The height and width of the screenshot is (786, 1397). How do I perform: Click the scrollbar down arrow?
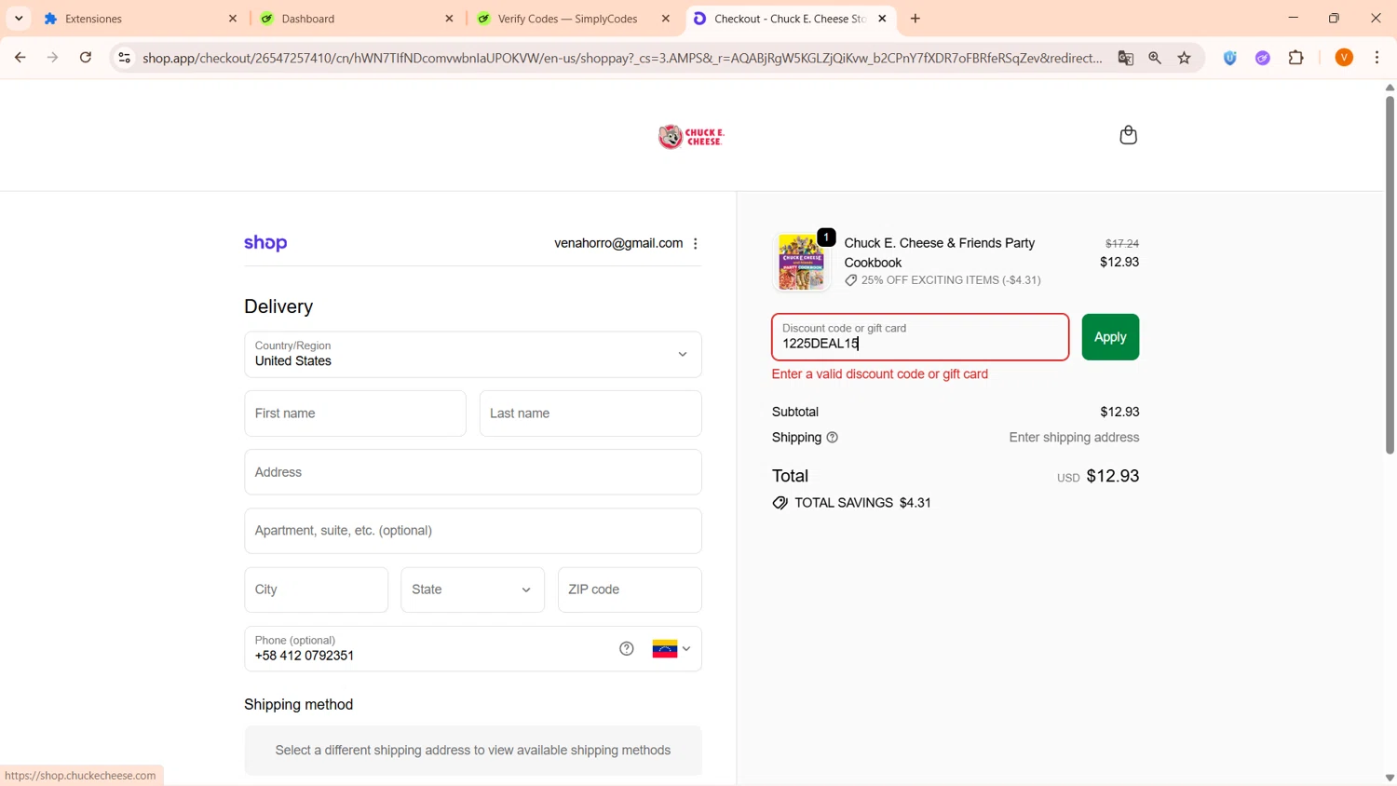(1390, 778)
